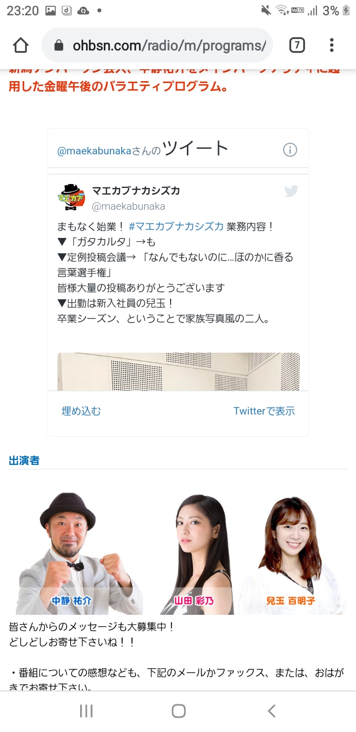Tap the マエカブナカシズカ account name
356x732 pixels.
click(x=136, y=191)
